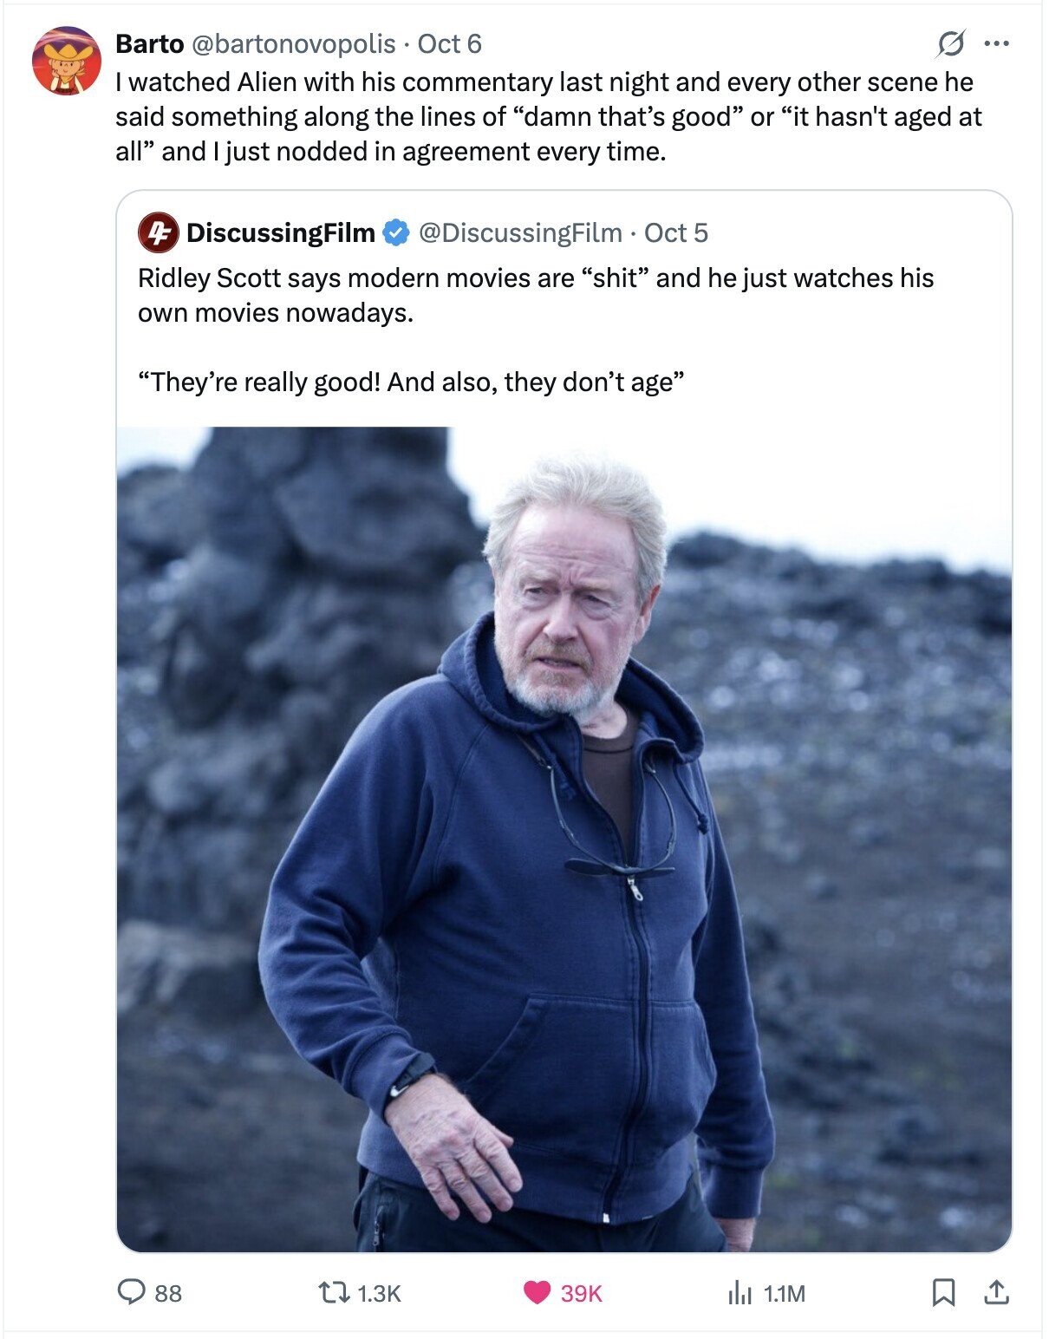The height and width of the screenshot is (1339, 1049).
Task: Click the Barto display name
Action: (x=149, y=43)
